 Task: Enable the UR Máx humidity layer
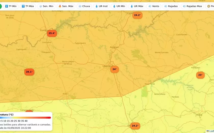point(137,6)
